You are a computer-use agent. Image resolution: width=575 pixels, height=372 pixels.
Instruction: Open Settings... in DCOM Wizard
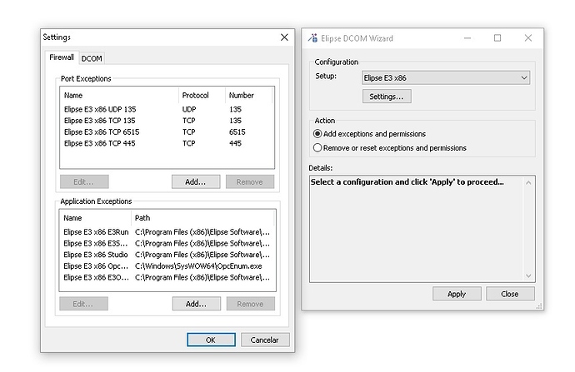[x=387, y=97]
